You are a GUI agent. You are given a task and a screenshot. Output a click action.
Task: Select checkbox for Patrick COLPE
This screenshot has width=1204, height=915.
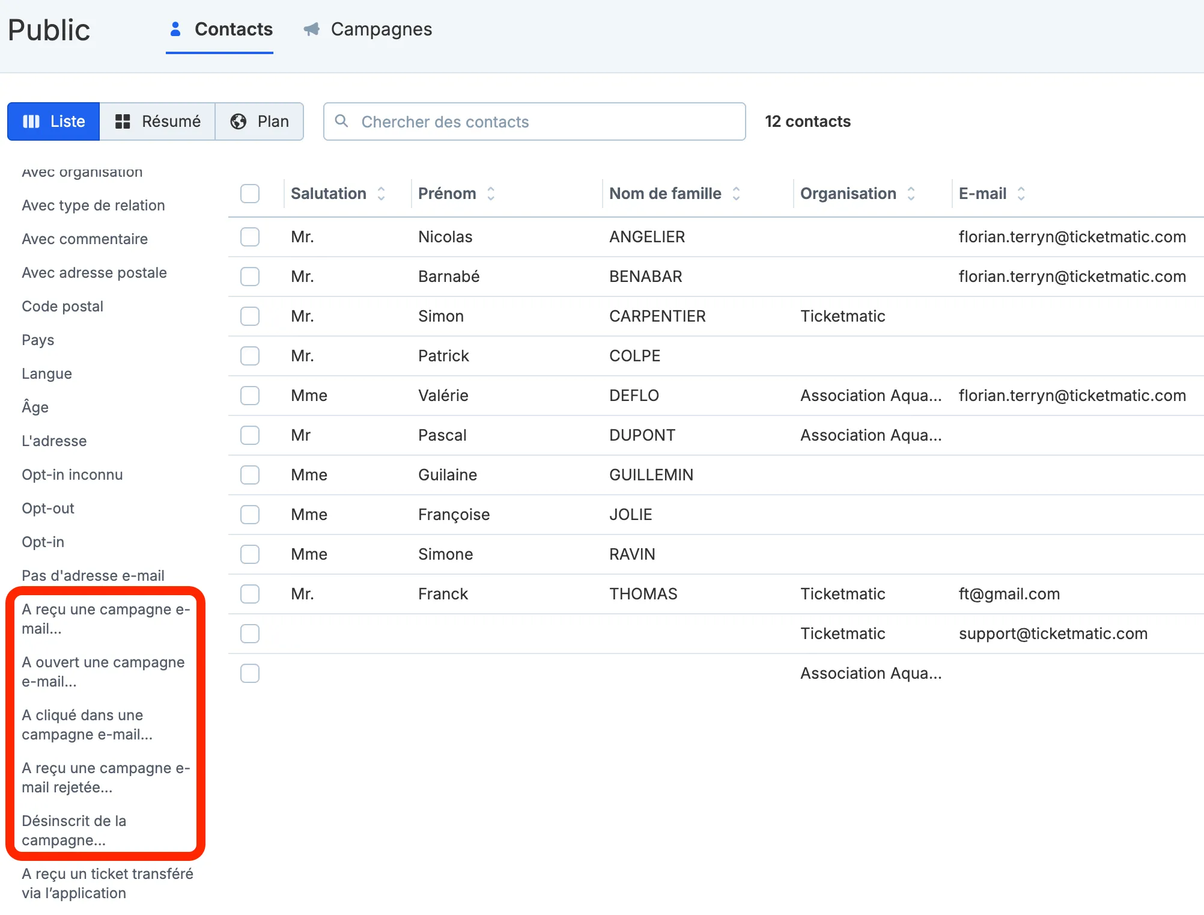pyautogui.click(x=250, y=356)
